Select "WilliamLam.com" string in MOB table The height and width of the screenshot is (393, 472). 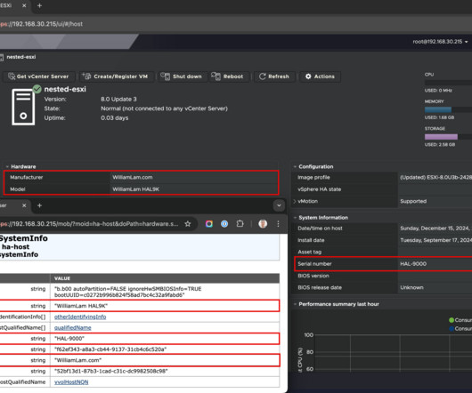click(77, 360)
